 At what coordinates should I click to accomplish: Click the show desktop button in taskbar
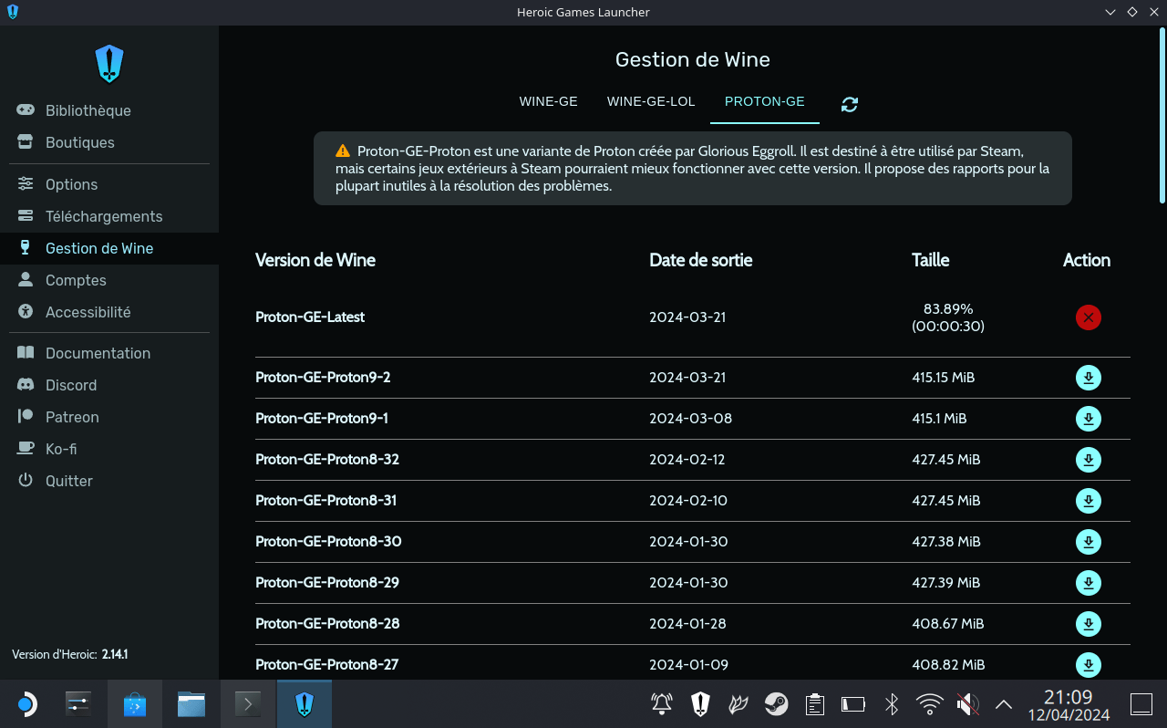pyautogui.click(x=1141, y=703)
